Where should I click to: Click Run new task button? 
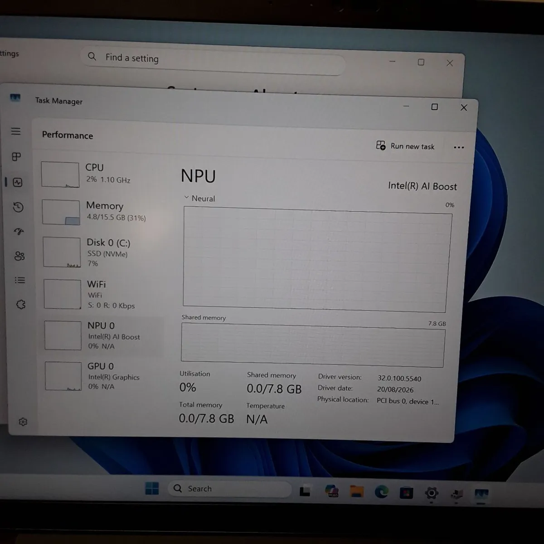405,146
